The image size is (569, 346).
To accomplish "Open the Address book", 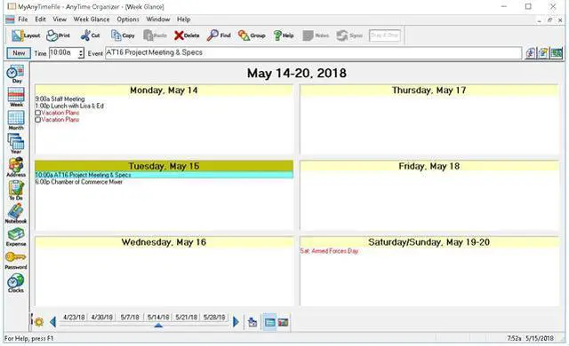I will click(16, 167).
